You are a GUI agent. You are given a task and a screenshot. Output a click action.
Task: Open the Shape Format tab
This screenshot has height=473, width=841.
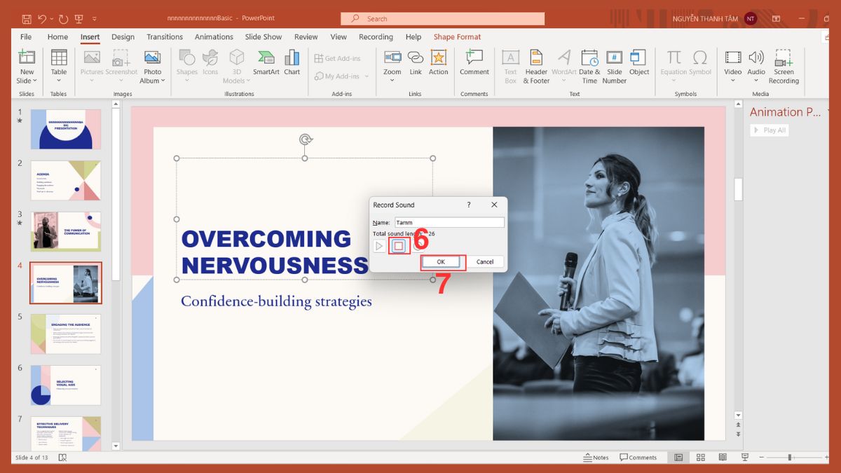pyautogui.click(x=457, y=36)
